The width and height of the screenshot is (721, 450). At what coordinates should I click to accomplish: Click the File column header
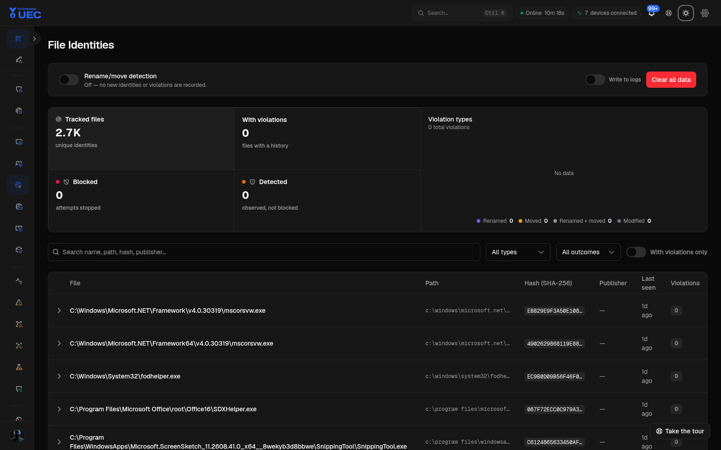(x=75, y=283)
